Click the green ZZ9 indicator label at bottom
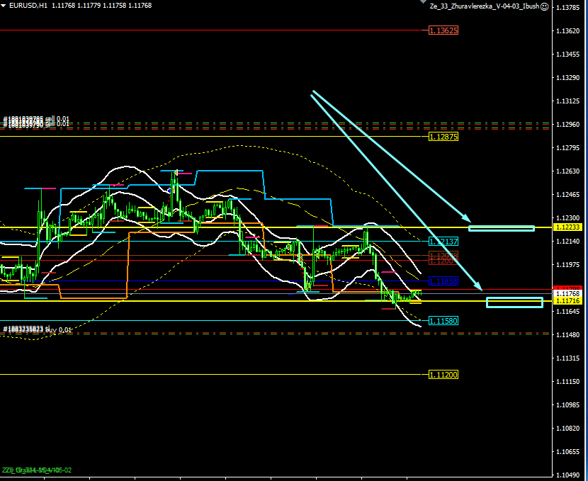 [x=37, y=470]
